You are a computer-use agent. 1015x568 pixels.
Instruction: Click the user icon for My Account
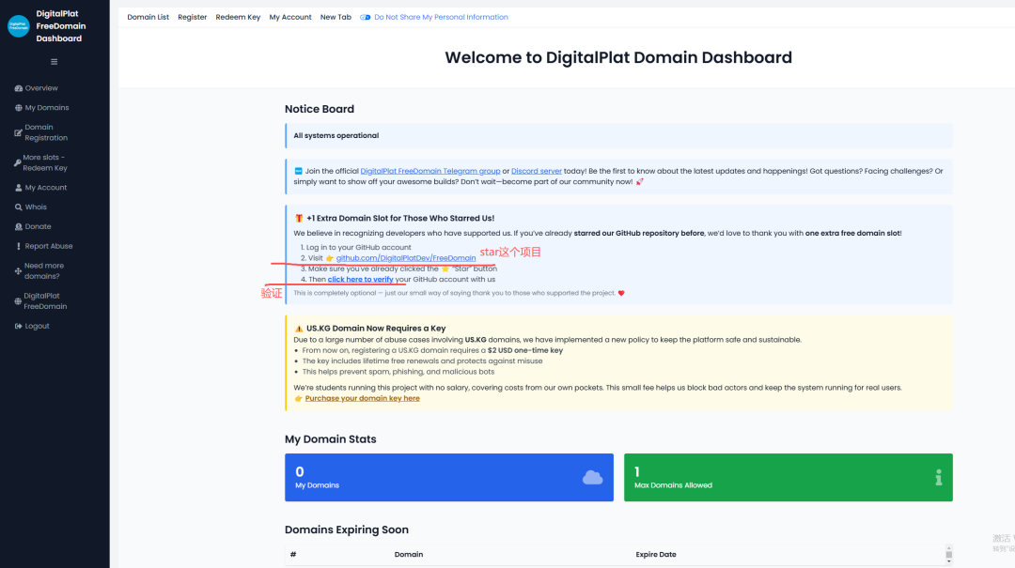pos(18,188)
